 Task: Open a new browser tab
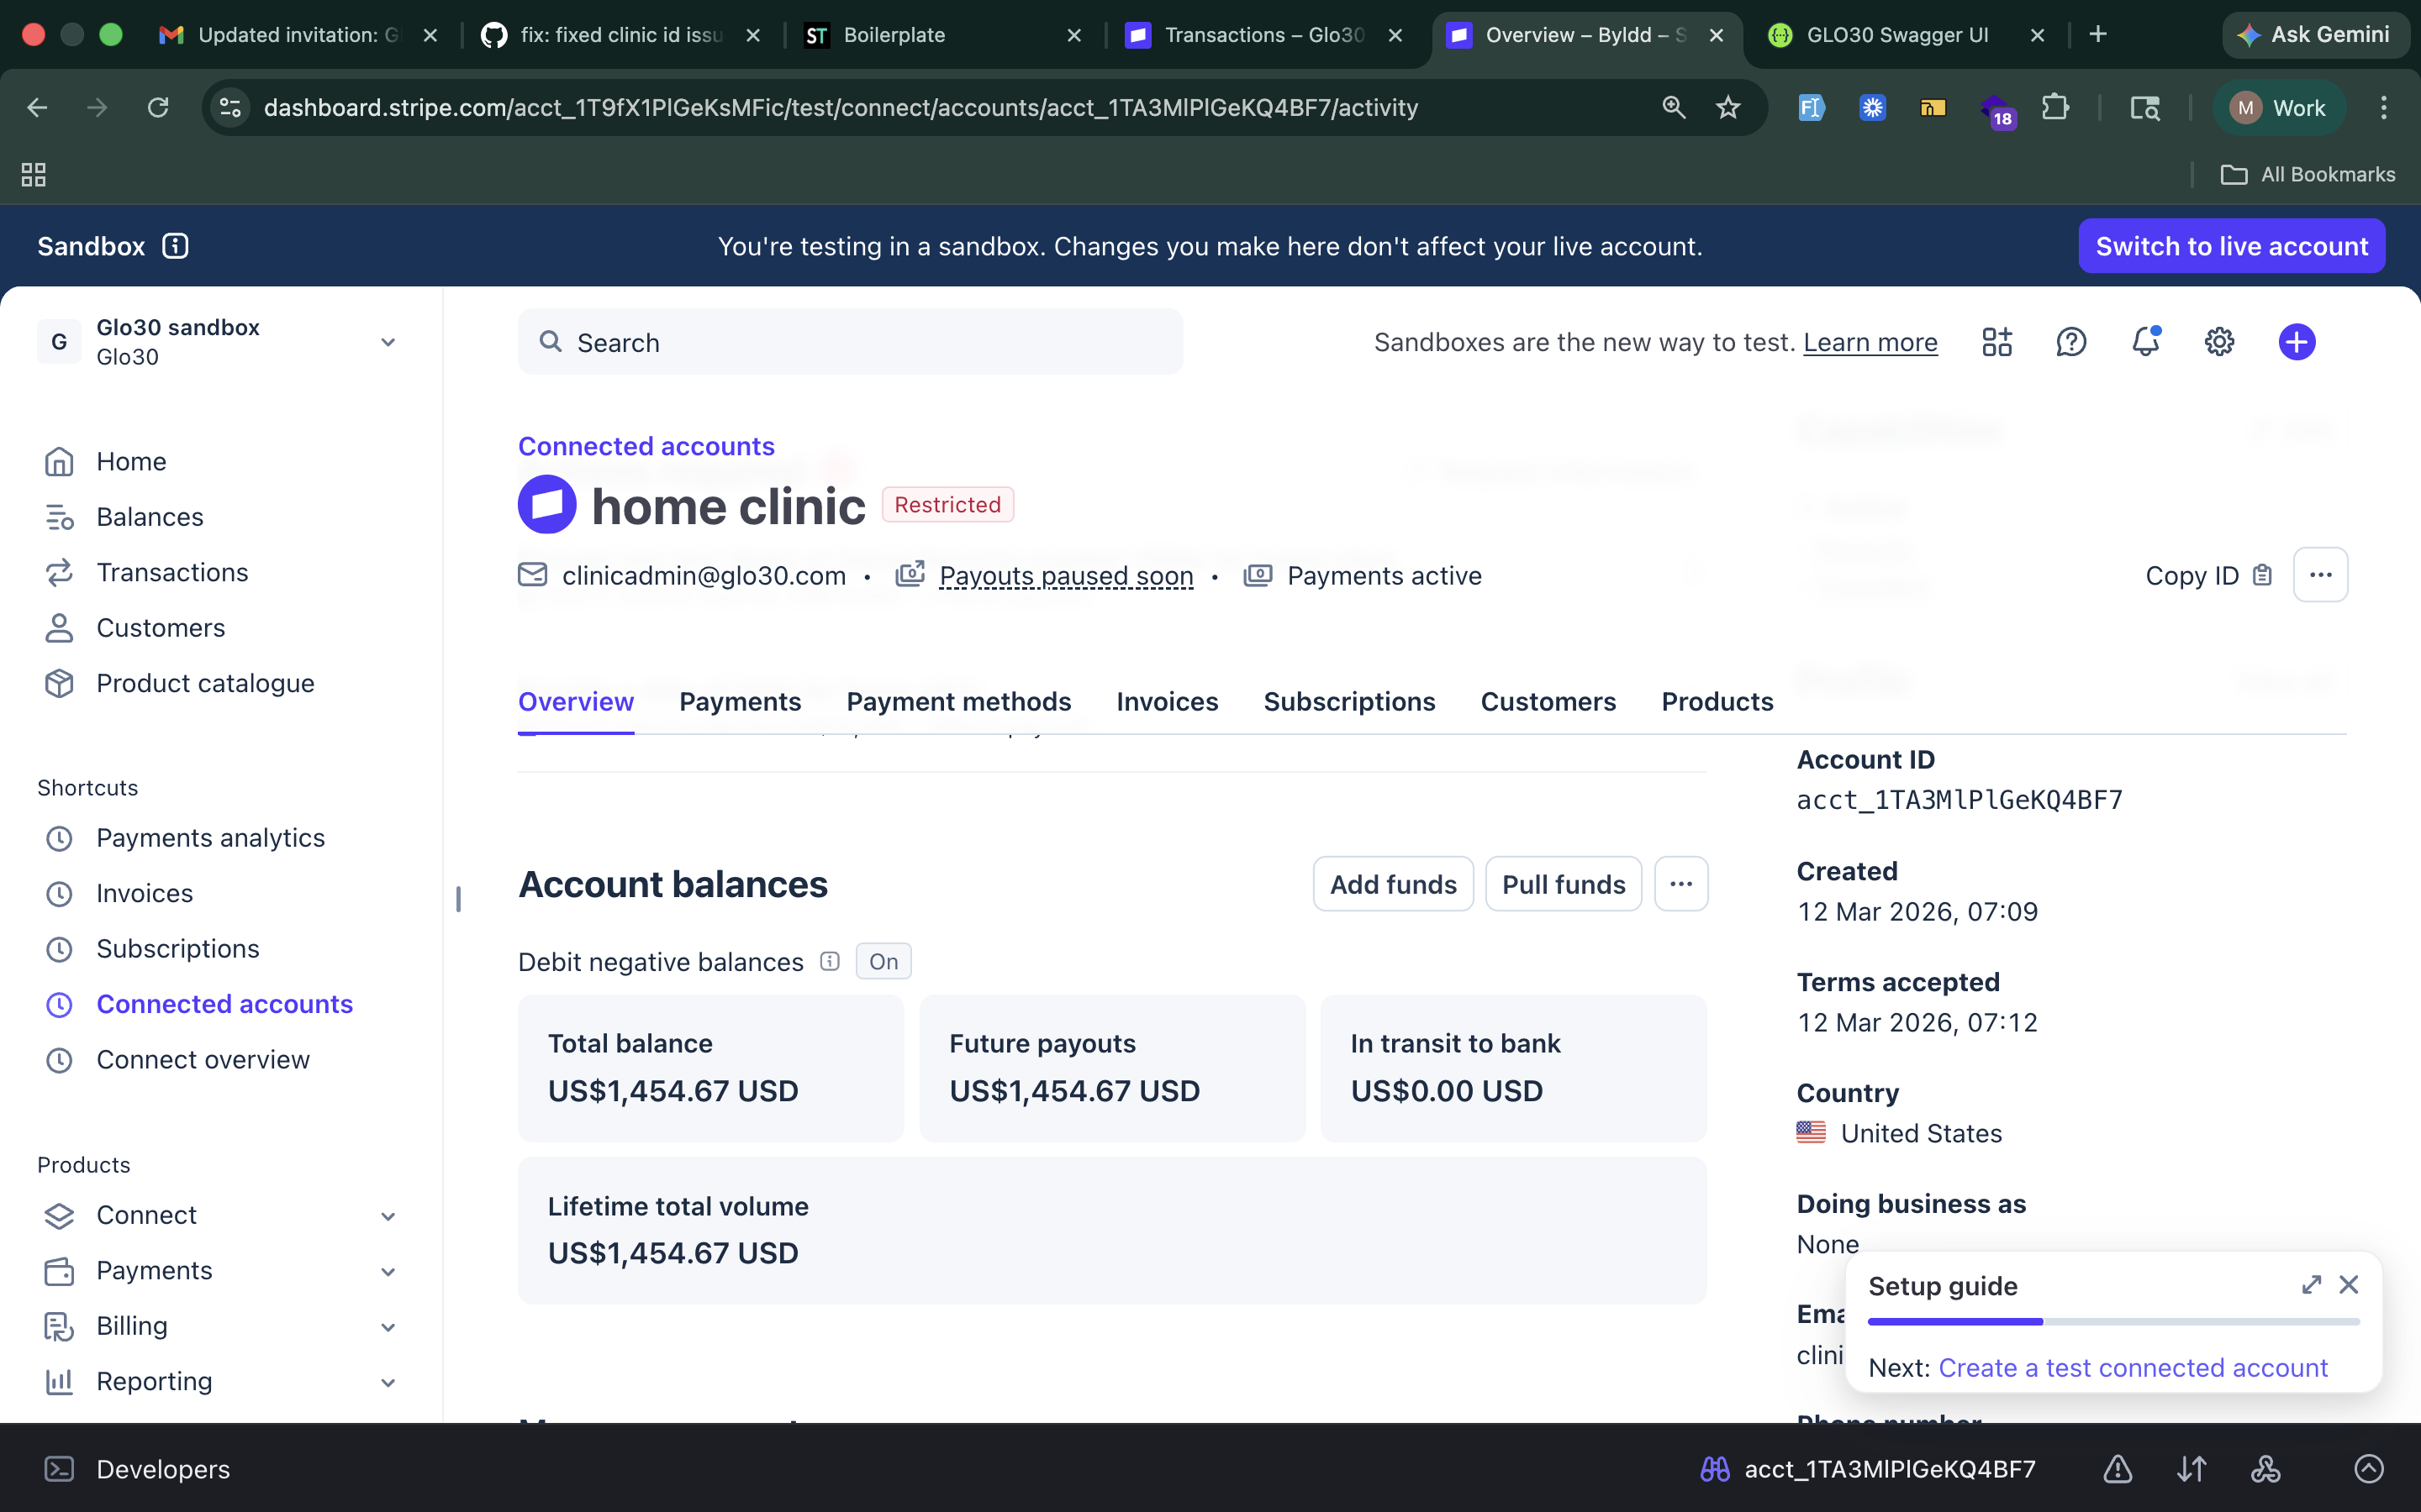[x=2098, y=35]
